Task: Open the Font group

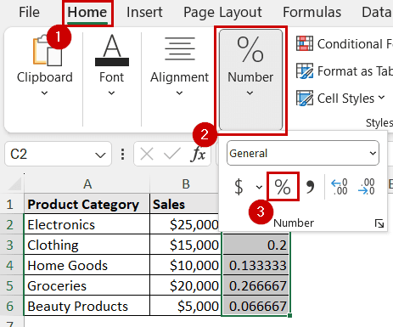Action: [x=112, y=65]
